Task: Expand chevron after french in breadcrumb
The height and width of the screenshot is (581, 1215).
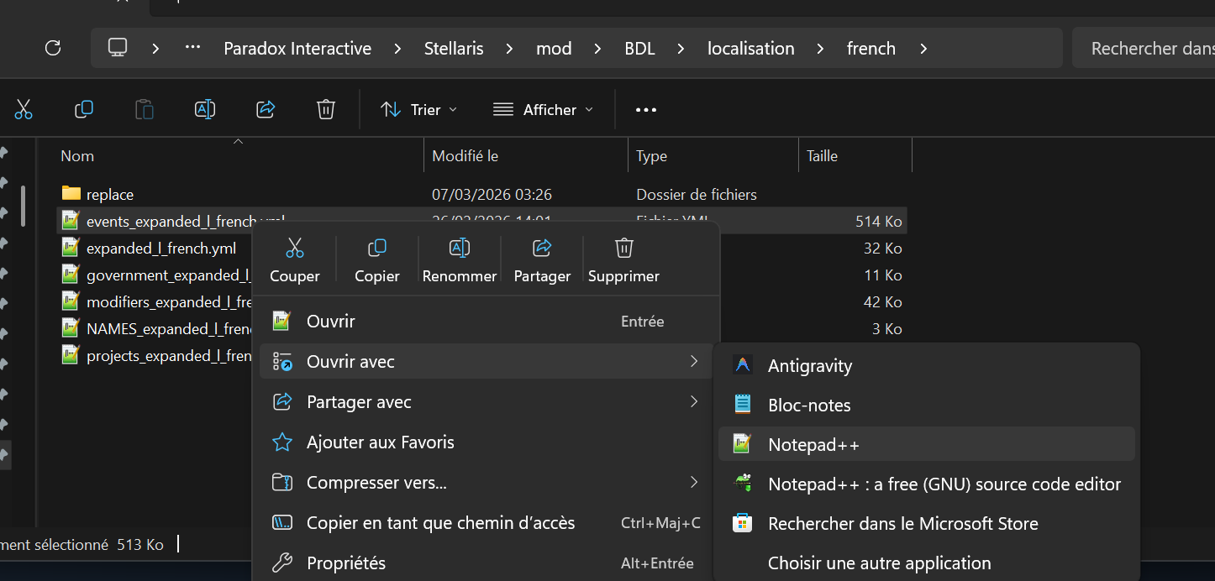Action: coord(923,49)
